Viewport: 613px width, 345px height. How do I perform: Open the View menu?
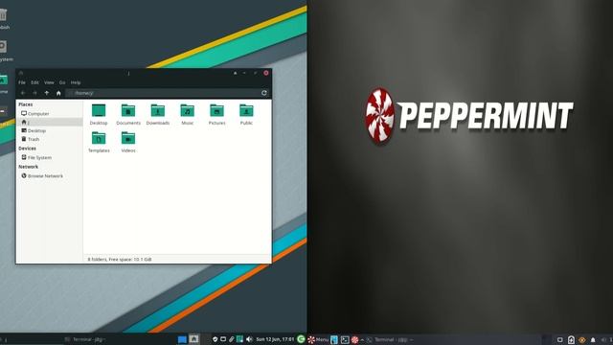click(49, 82)
